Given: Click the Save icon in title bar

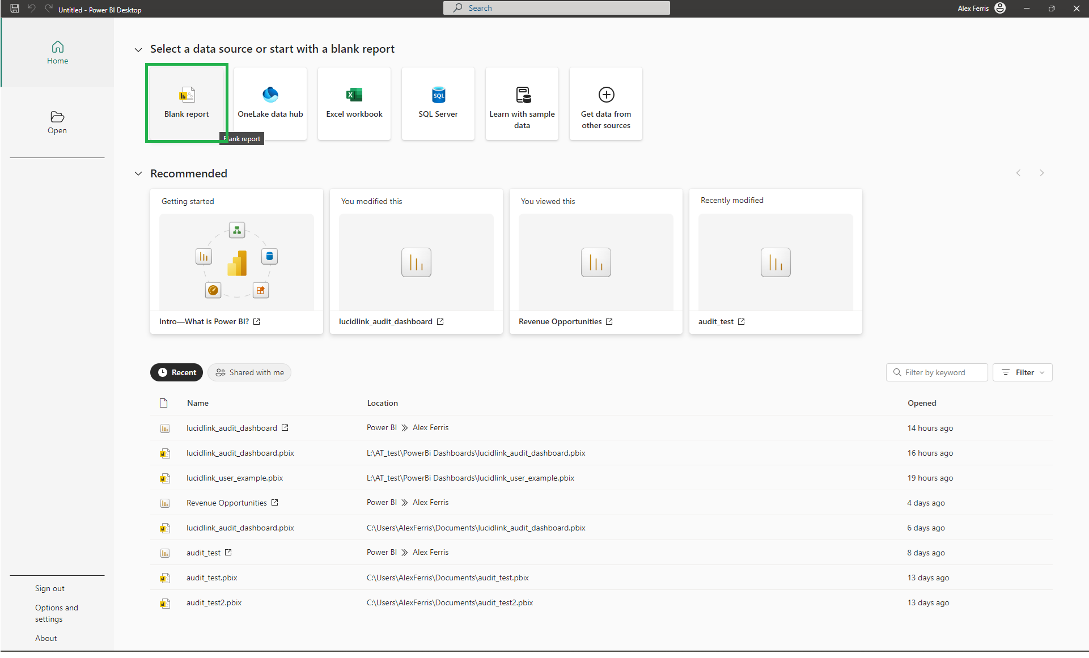Looking at the screenshot, I should coord(15,9).
